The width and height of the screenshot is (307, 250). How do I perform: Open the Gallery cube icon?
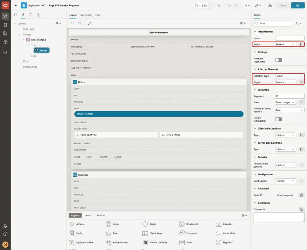[x=5, y=42]
